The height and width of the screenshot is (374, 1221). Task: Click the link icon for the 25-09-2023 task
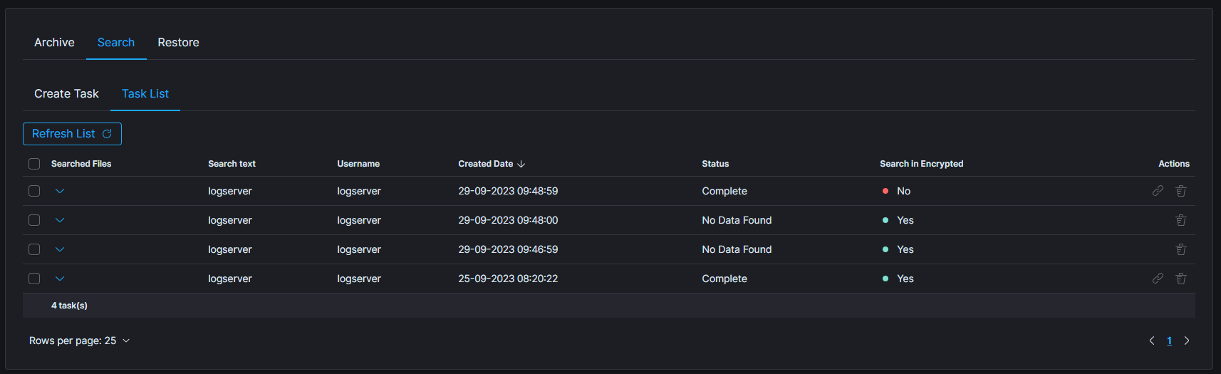(x=1158, y=279)
